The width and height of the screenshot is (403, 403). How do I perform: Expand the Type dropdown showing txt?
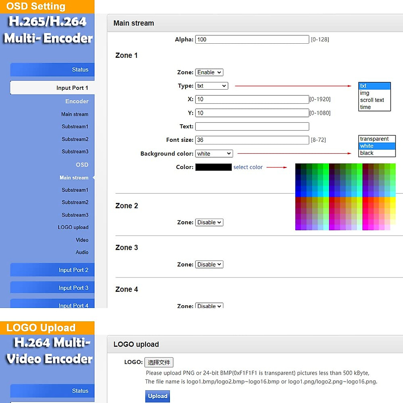coord(211,86)
